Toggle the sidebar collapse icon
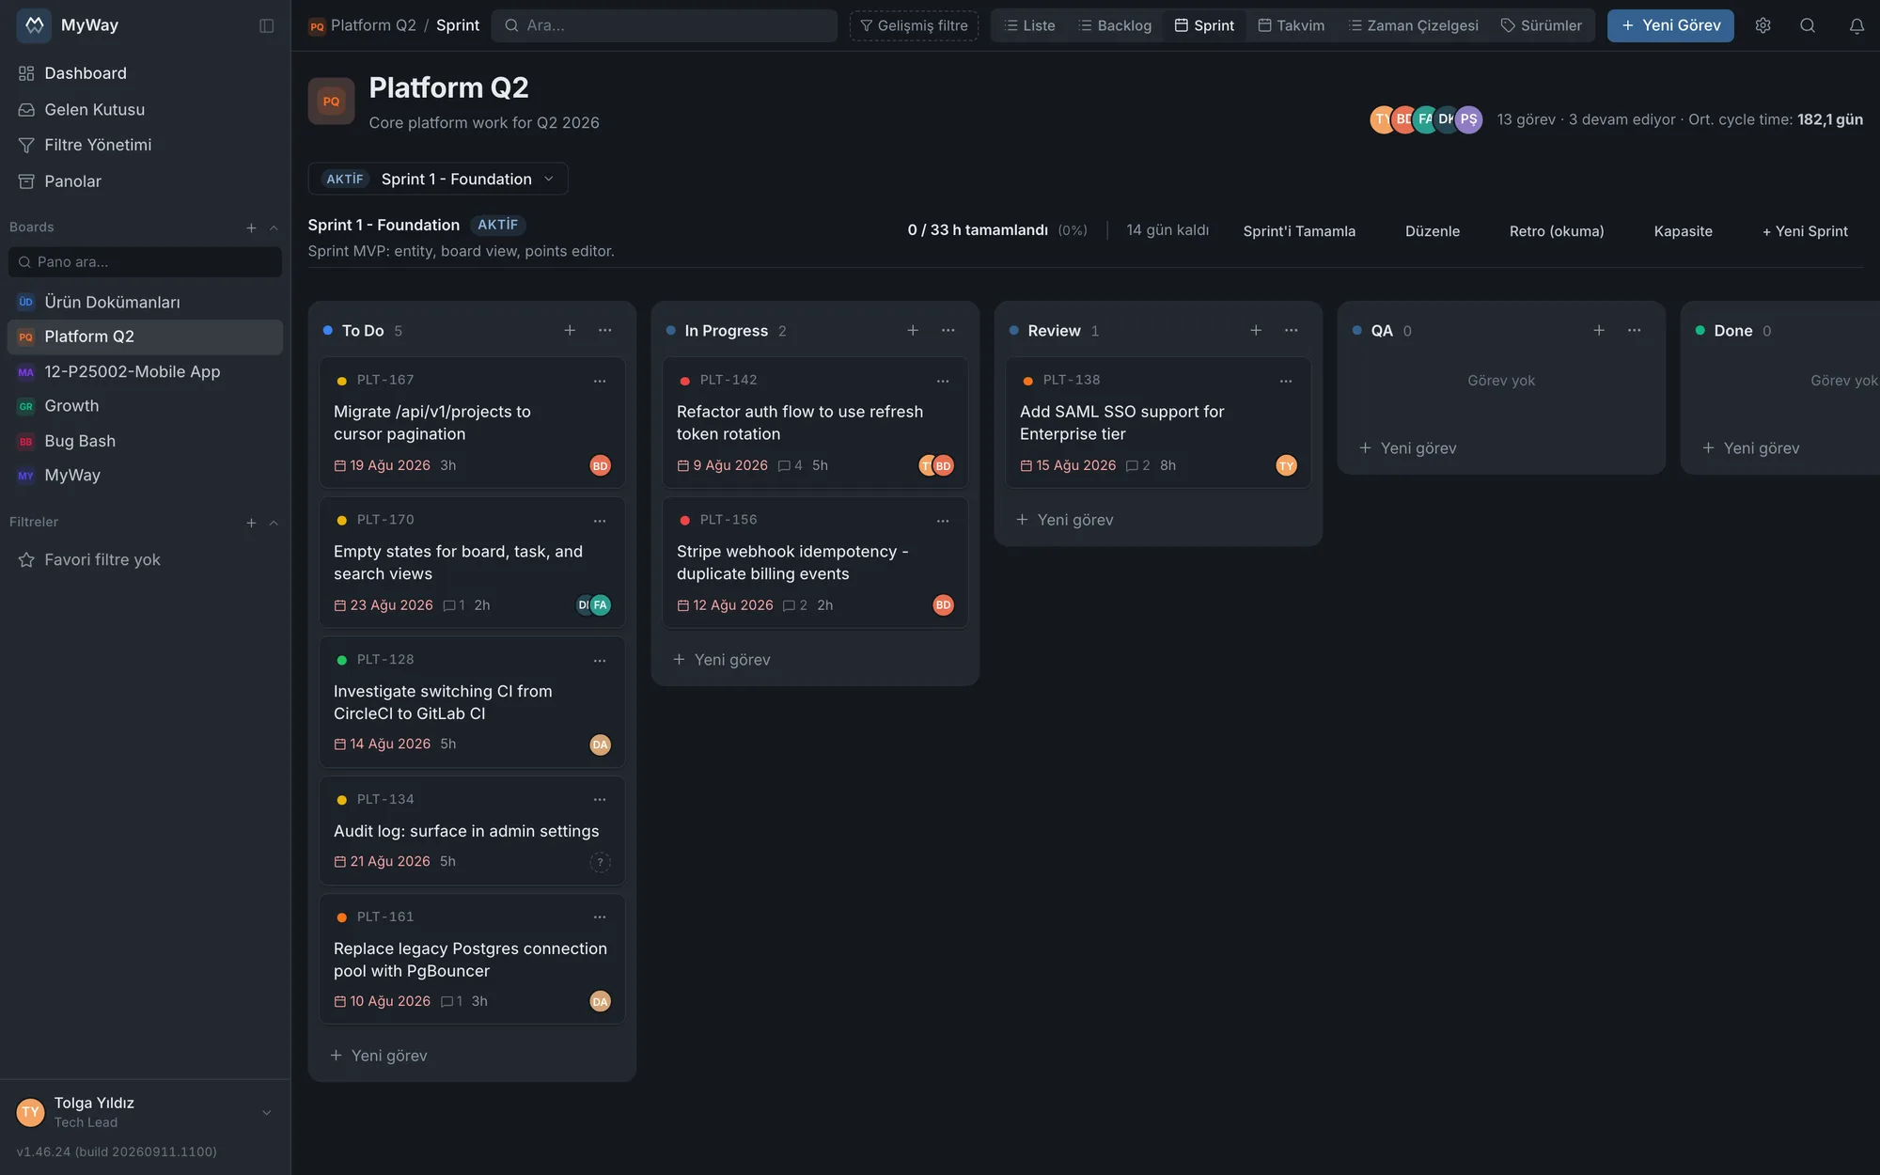This screenshot has height=1175, width=1880. pyautogui.click(x=267, y=25)
